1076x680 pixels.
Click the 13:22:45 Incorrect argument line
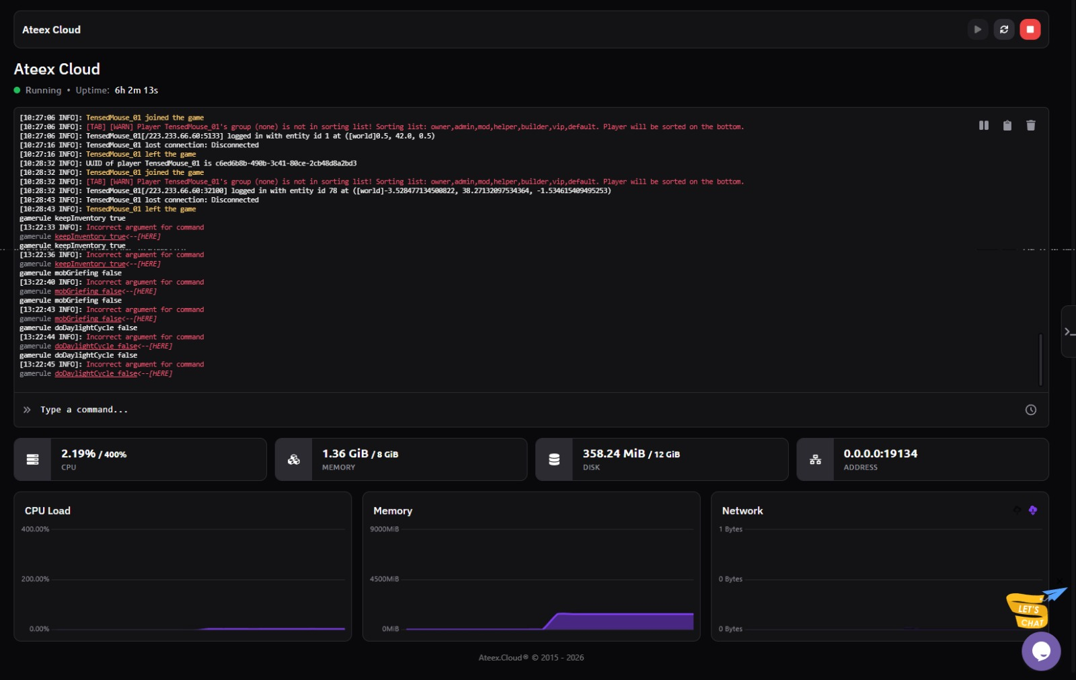point(112,365)
